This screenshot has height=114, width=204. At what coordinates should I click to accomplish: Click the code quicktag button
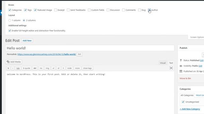[69, 68]
